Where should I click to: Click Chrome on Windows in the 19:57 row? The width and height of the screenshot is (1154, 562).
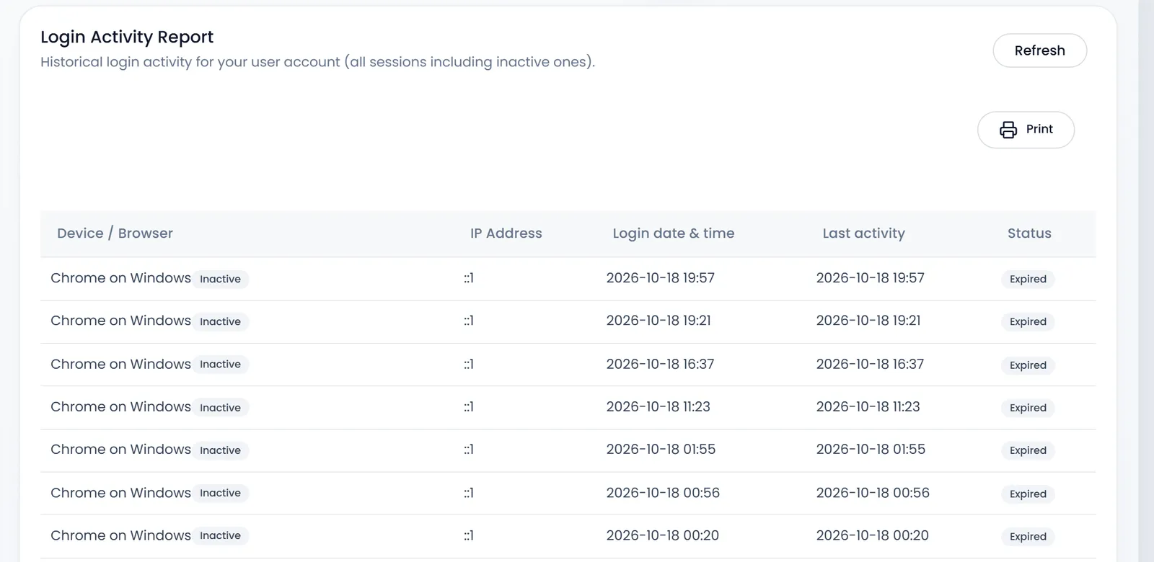(x=120, y=278)
